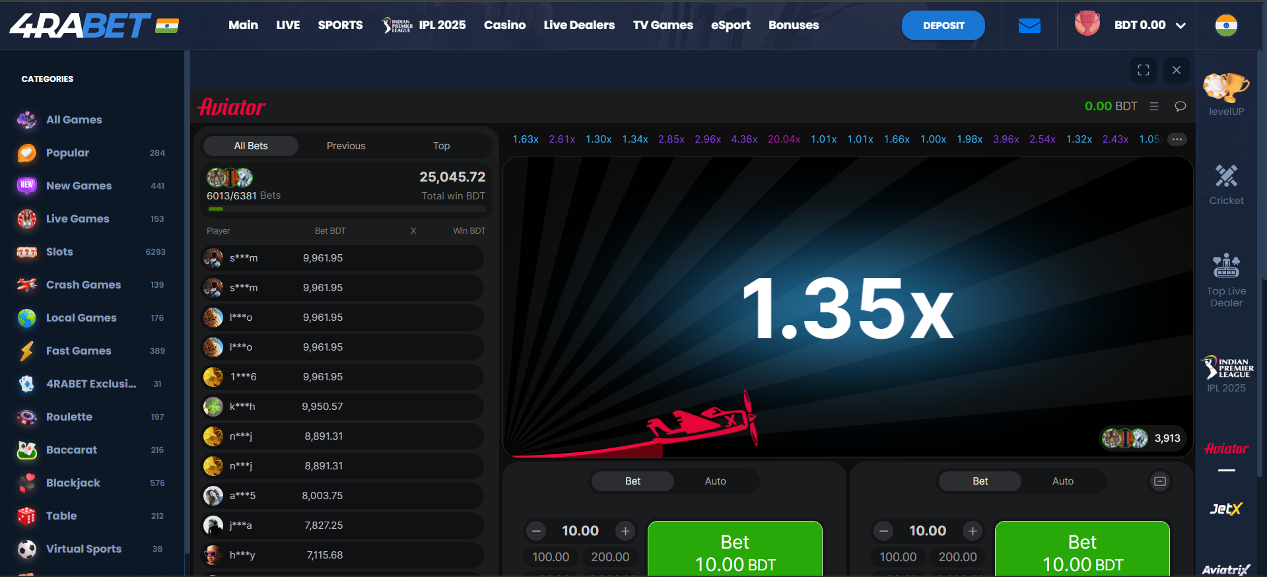The height and width of the screenshot is (577, 1267).
Task: Open Crash Games category
Action: tap(83, 285)
